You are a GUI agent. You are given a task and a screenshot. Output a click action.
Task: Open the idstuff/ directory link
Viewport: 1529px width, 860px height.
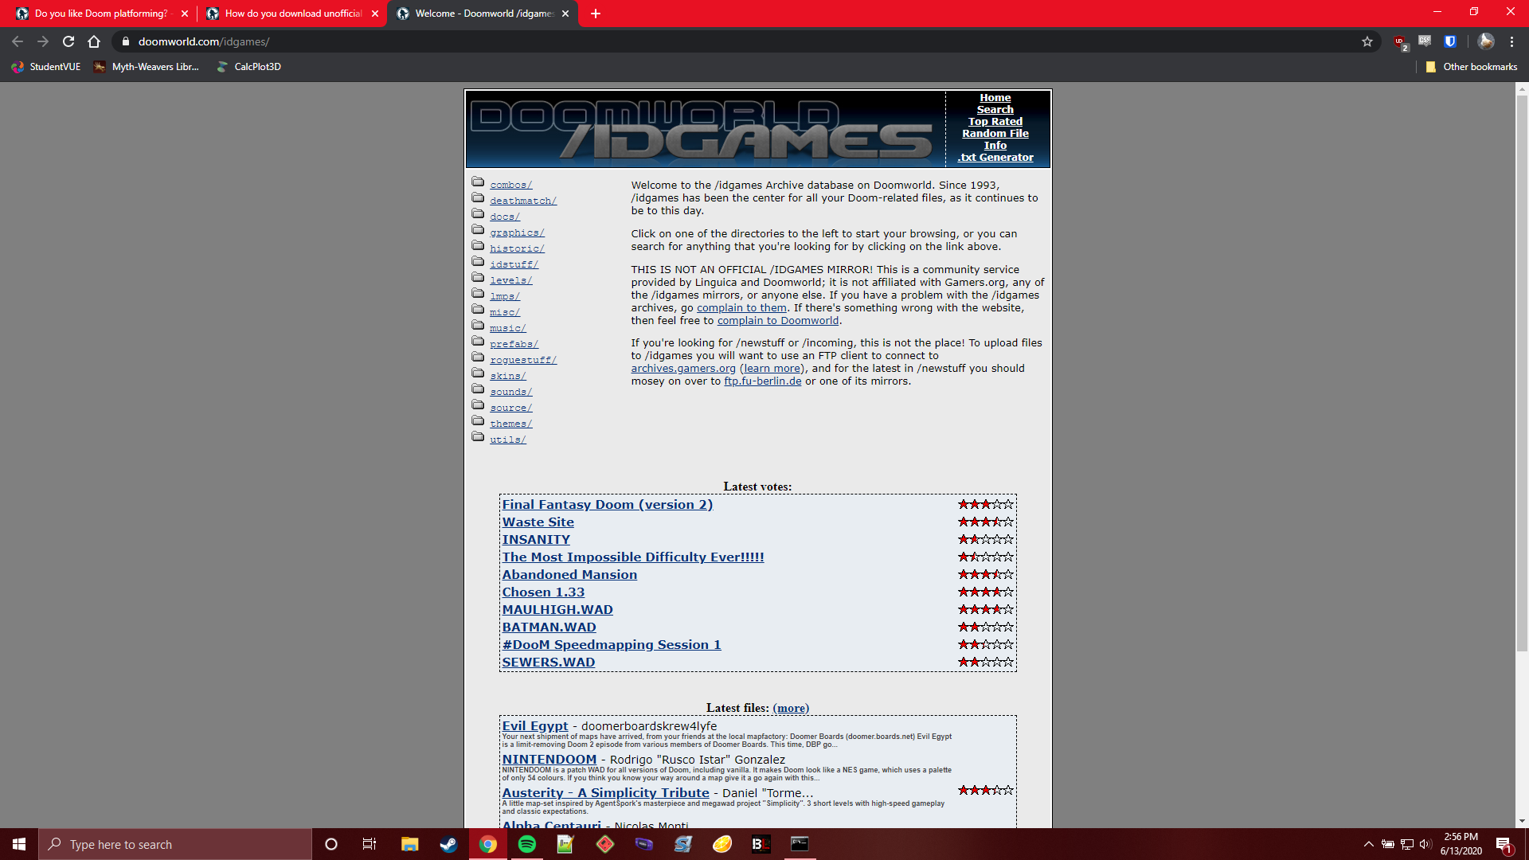click(x=514, y=264)
